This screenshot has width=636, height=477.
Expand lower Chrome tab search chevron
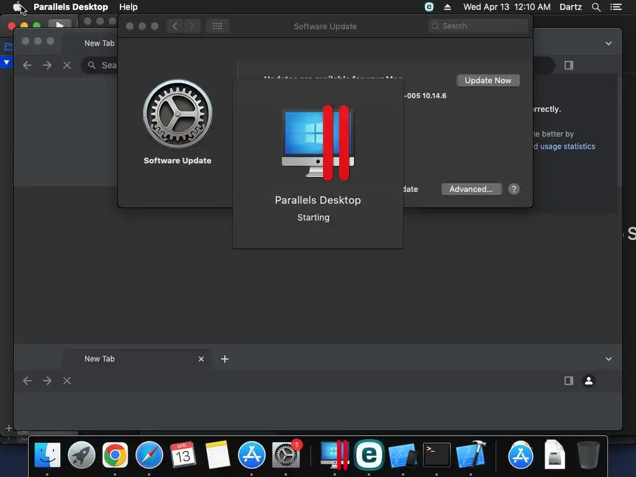click(609, 359)
